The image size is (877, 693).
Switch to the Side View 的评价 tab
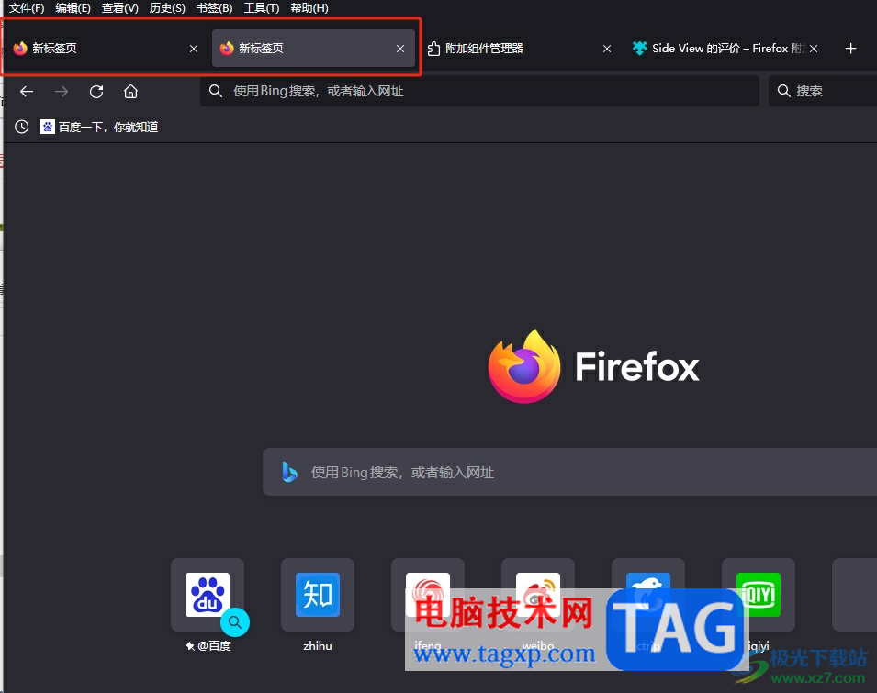pos(726,49)
